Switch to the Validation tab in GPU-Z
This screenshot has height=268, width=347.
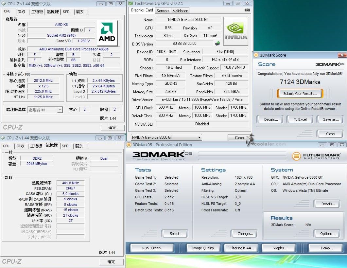click(x=180, y=10)
